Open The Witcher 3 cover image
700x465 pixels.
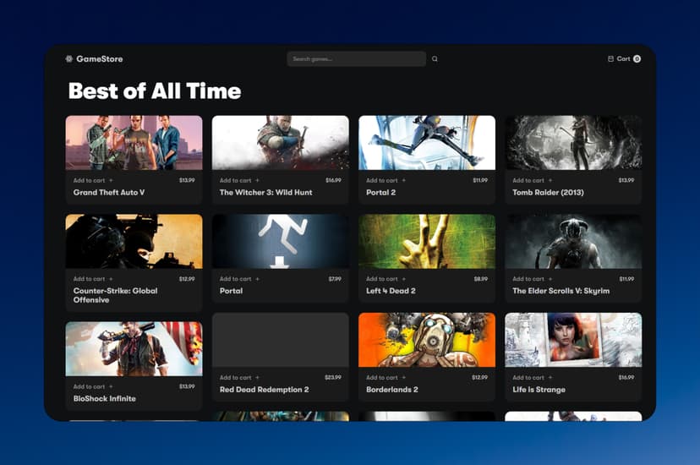click(x=281, y=143)
